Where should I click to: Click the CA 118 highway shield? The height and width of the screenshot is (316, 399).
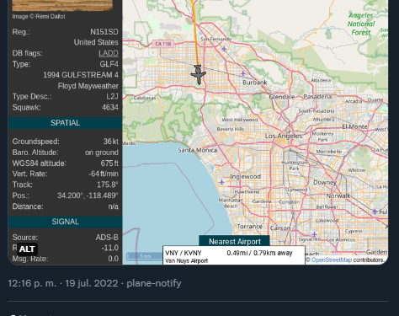[x=163, y=44]
